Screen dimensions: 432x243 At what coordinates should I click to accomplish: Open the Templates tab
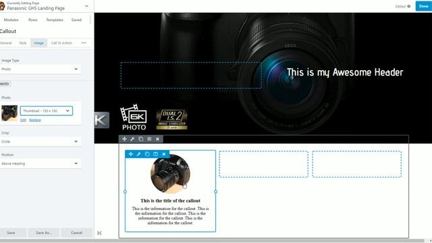click(x=55, y=20)
